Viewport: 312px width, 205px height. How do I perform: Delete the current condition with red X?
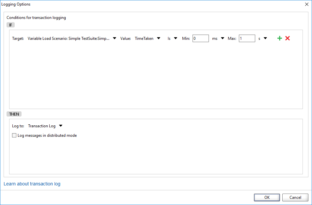(288, 38)
